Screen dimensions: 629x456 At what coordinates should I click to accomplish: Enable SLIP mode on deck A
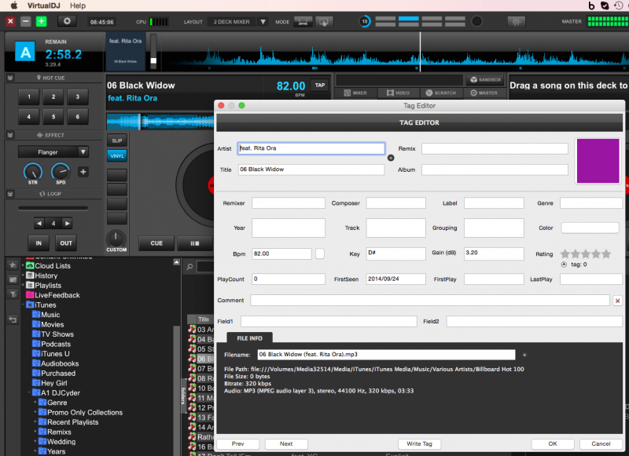pyautogui.click(x=116, y=140)
